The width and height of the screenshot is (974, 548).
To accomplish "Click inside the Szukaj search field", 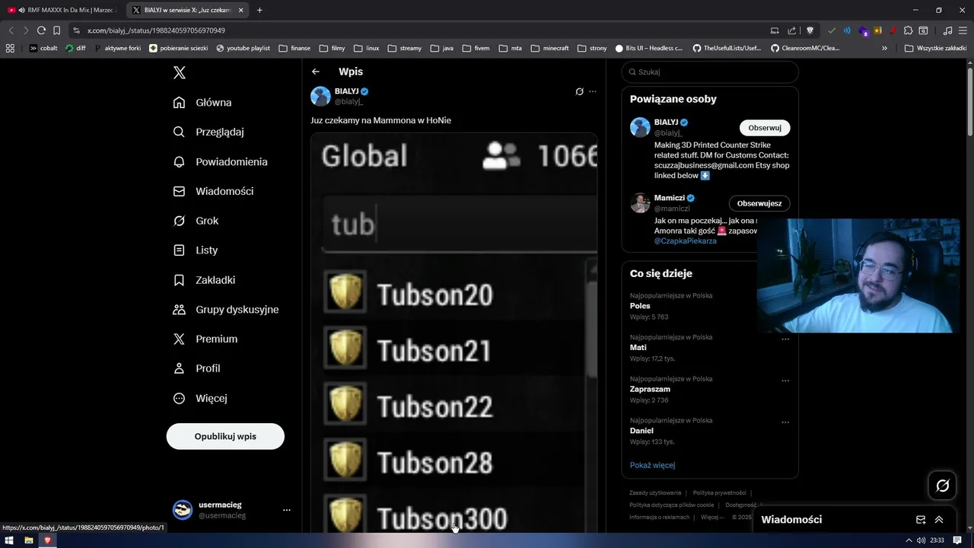I will (710, 72).
